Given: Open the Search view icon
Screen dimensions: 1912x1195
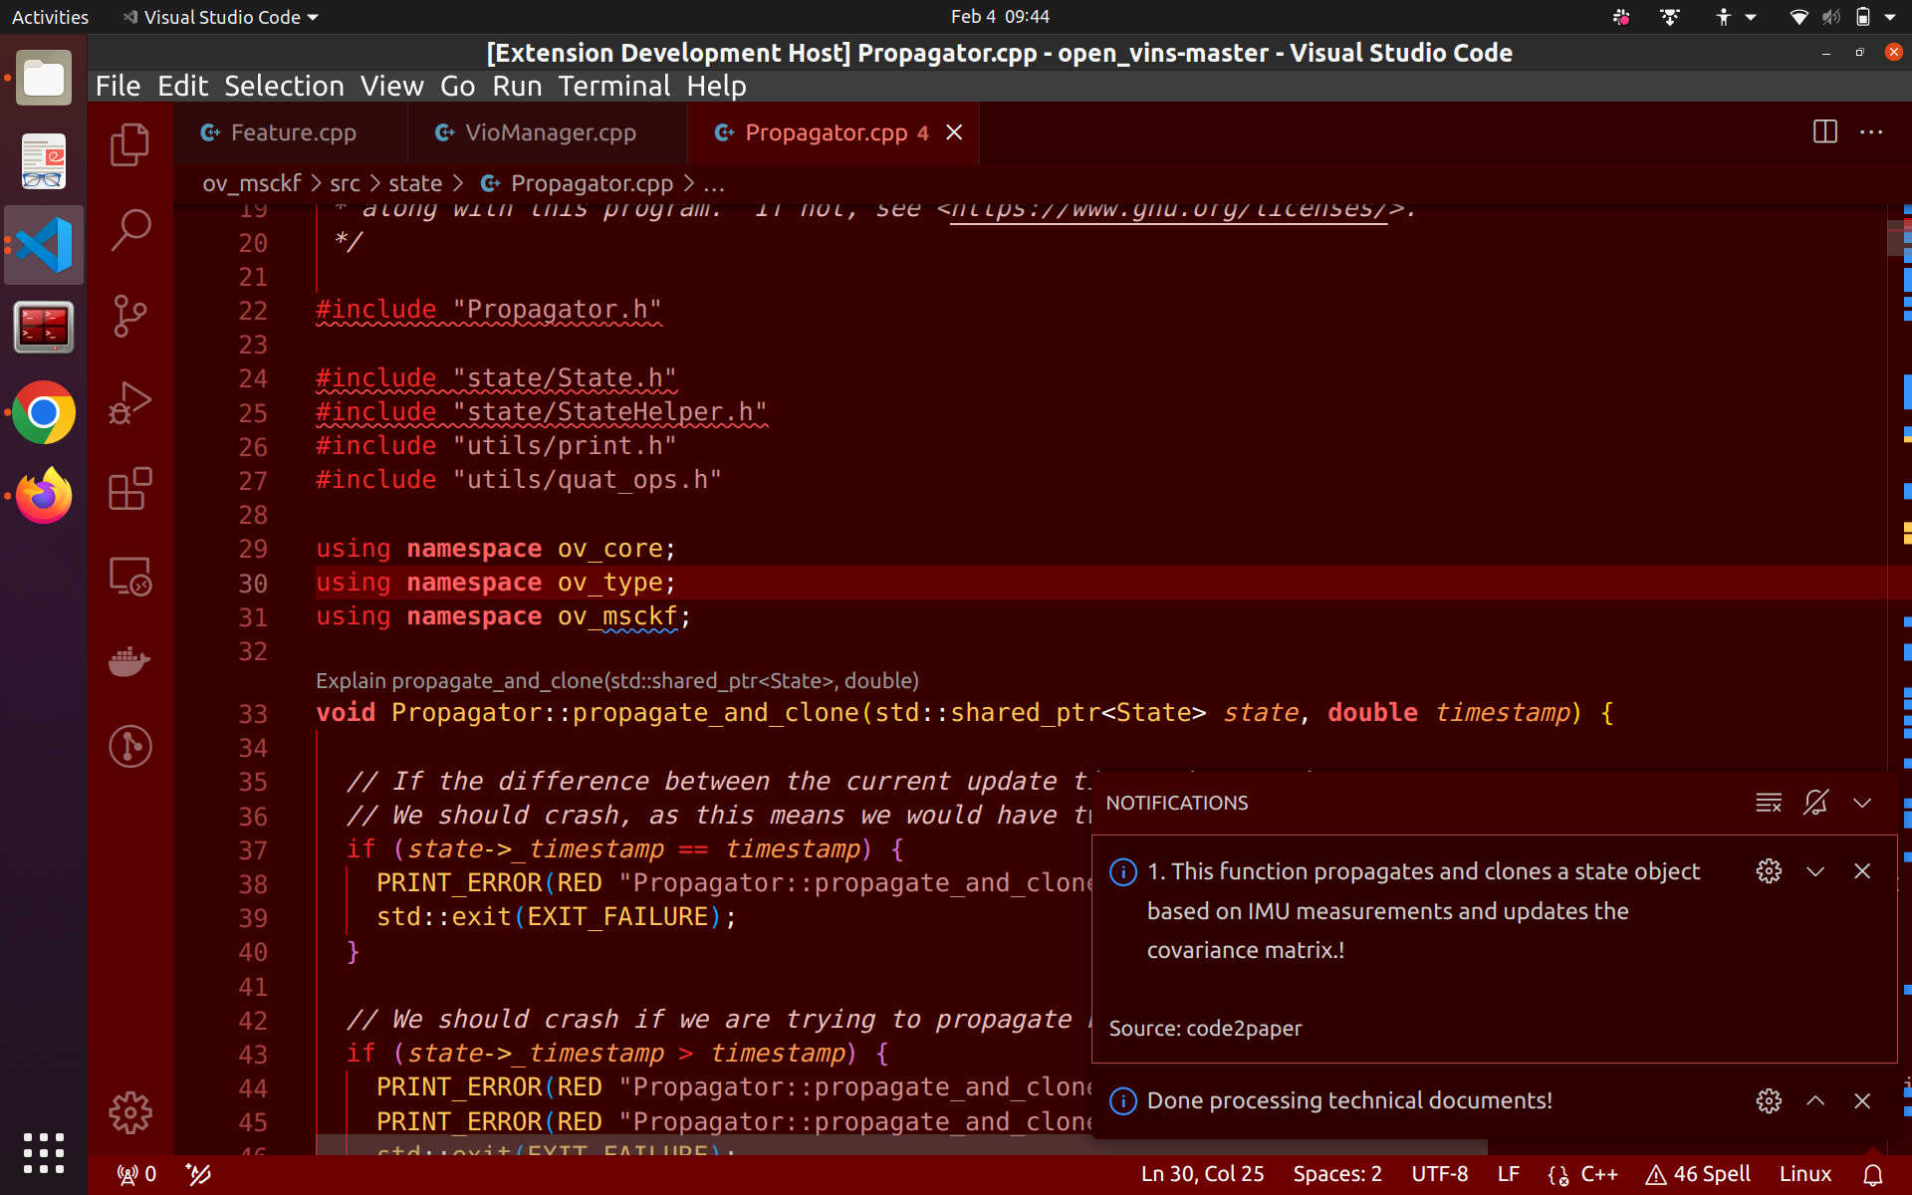Looking at the screenshot, I should pos(129,230).
